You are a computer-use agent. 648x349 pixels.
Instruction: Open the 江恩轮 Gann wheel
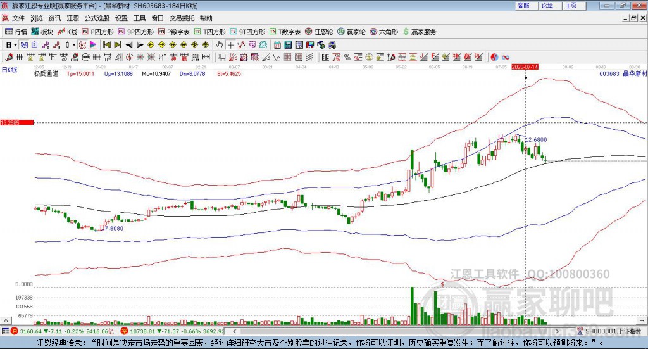pos(319,32)
